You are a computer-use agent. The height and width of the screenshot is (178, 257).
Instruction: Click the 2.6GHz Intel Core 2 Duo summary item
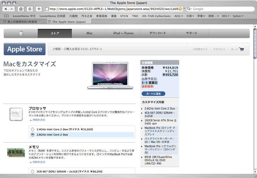(x=160, y=108)
